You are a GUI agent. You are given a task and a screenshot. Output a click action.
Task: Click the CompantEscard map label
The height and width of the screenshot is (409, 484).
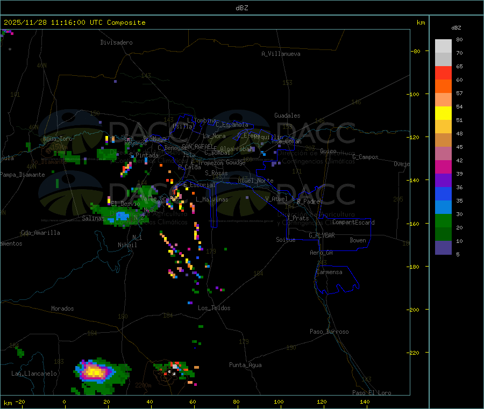(353, 223)
